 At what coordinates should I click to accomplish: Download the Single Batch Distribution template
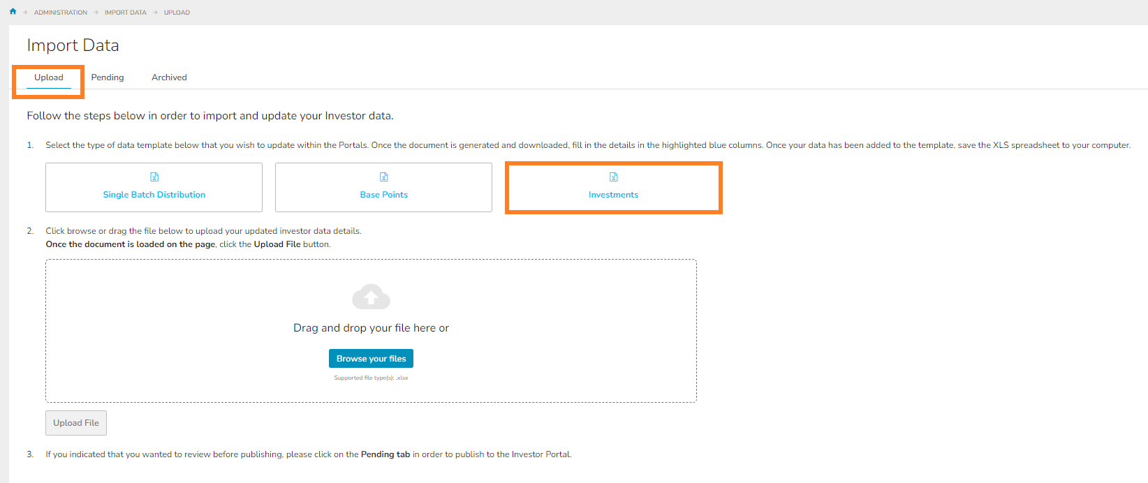coord(154,187)
